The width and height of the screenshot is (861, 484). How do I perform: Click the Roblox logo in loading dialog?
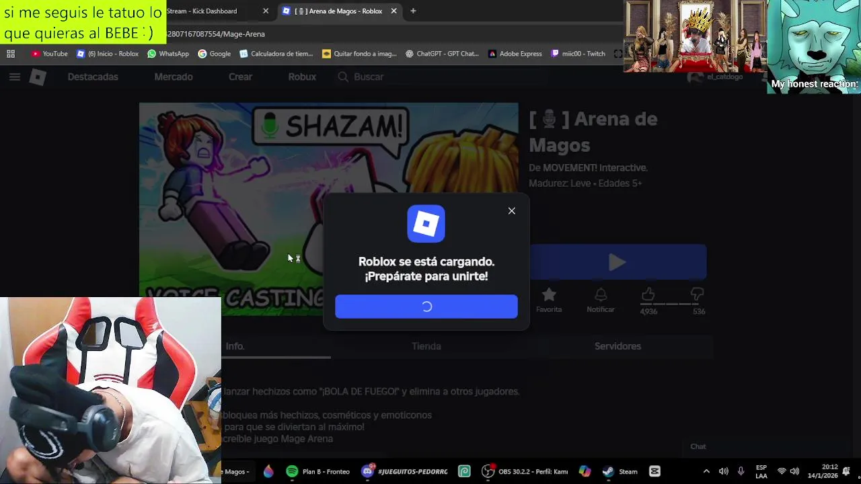[426, 224]
